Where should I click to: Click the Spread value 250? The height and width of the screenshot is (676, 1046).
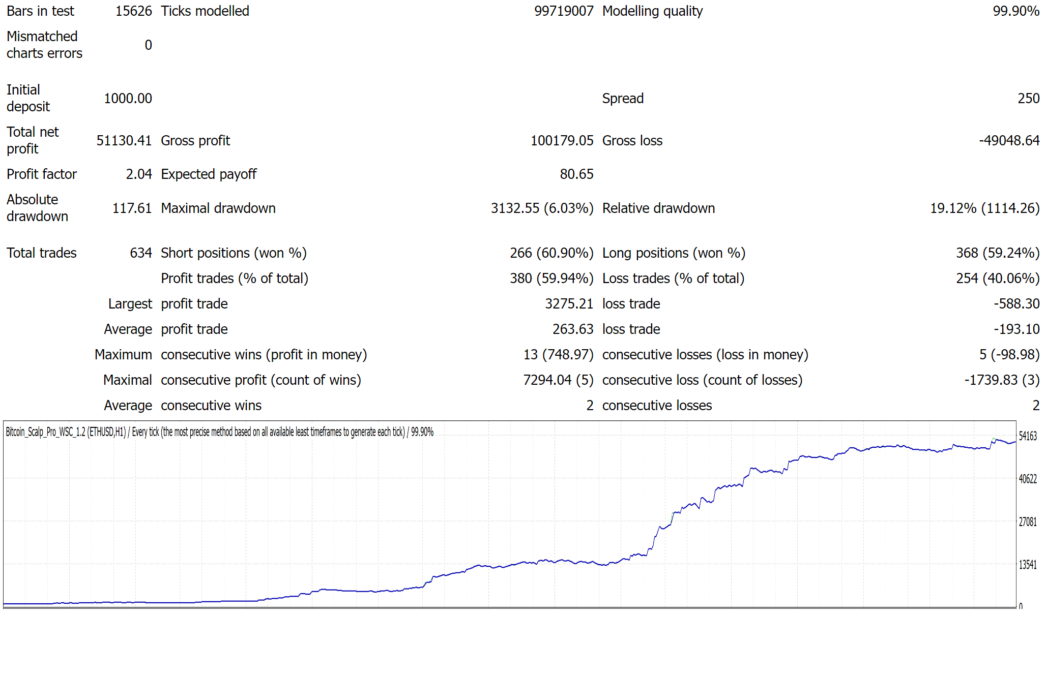pos(1028,99)
